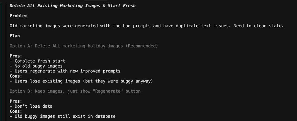Select the first Pros label under Option A
The image size is (297, 121).
(x=16, y=56)
